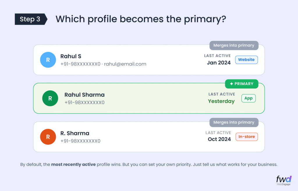Open the Rahul S profile name
298x191 pixels.
[71, 56]
